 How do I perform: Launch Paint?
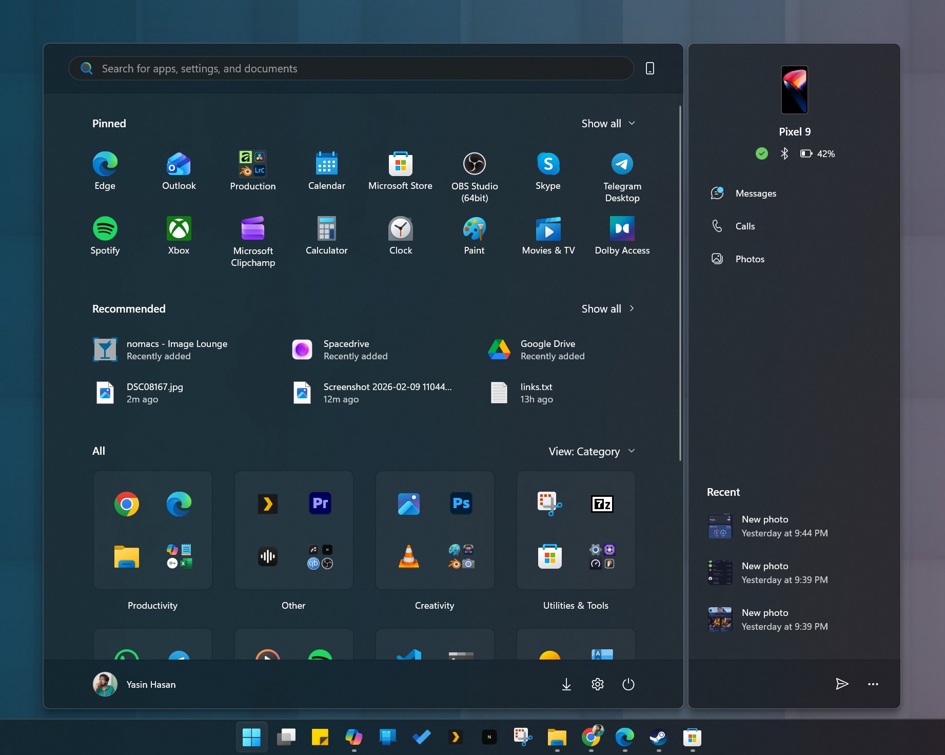[474, 236]
